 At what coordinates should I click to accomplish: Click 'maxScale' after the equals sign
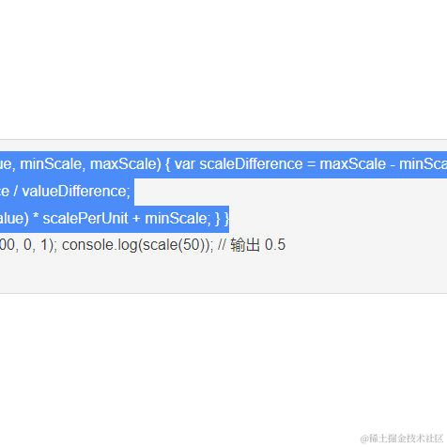click(x=353, y=164)
